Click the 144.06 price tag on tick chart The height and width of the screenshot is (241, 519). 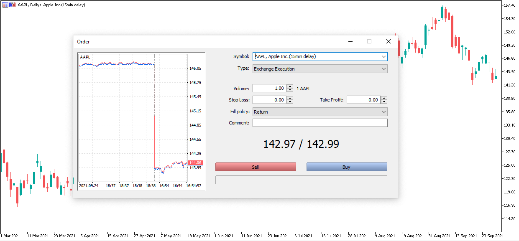195,163
